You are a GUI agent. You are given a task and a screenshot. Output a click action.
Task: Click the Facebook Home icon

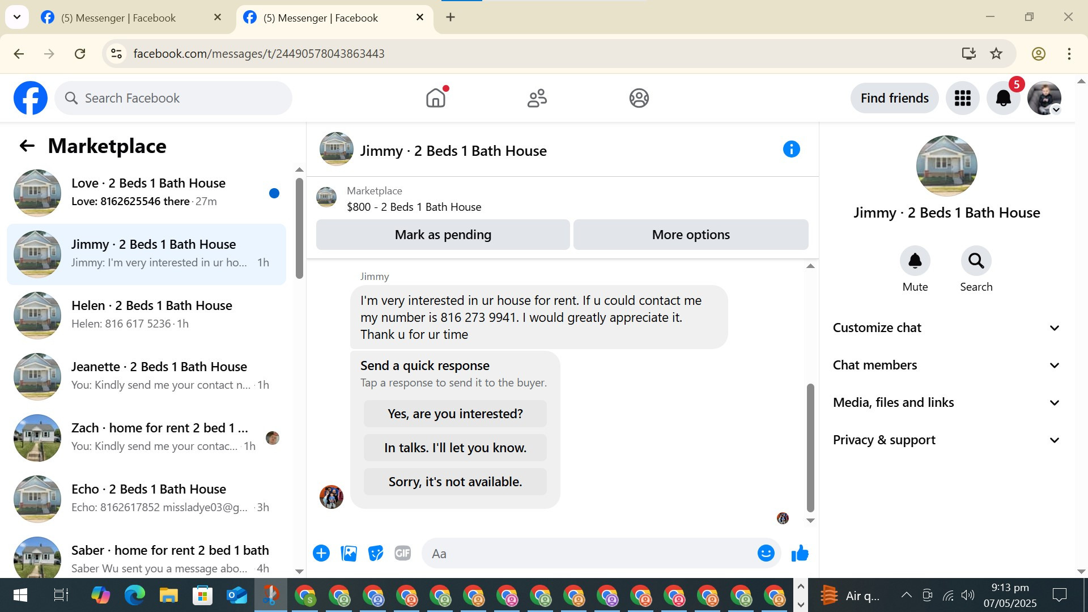click(x=435, y=98)
